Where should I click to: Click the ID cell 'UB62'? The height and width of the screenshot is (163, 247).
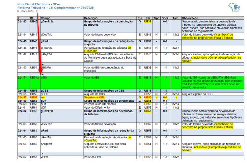34,111
